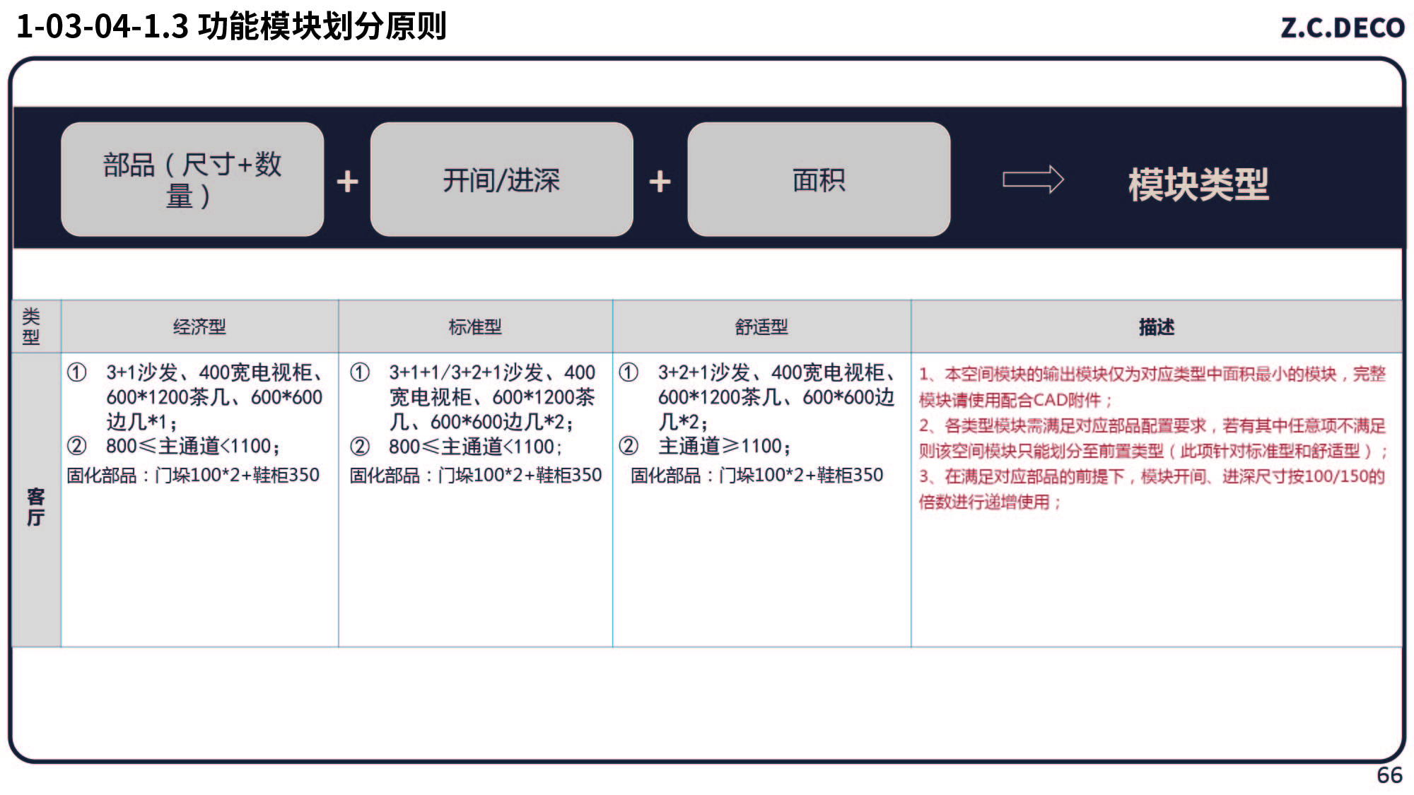The width and height of the screenshot is (1414, 795).
Task: Click the right-pointing arrow icon
Action: tap(1033, 179)
